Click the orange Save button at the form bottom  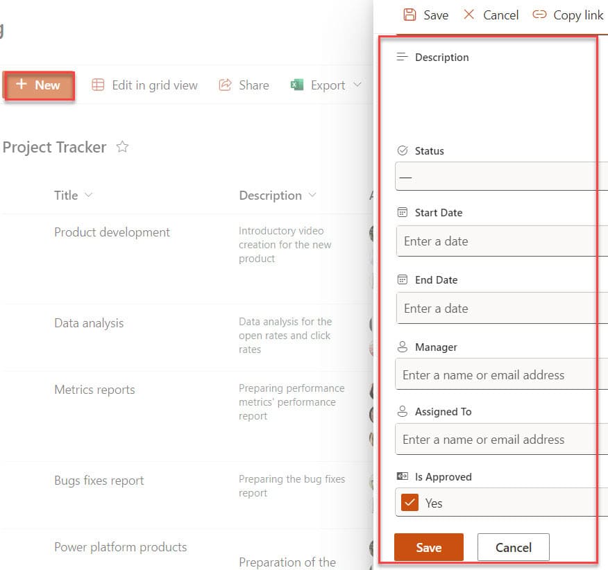coord(429,547)
